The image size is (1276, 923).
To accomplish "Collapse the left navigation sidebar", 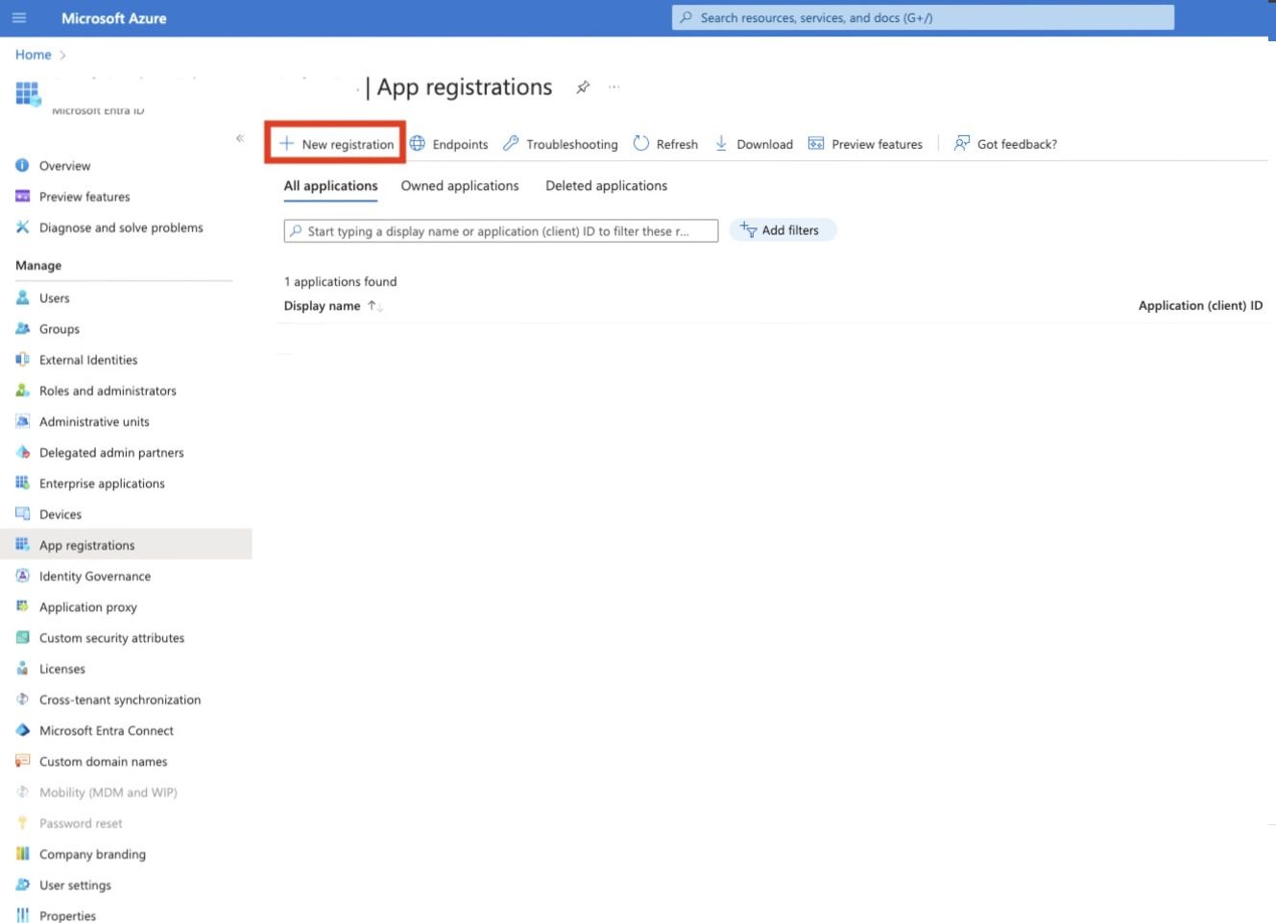I will [x=240, y=137].
